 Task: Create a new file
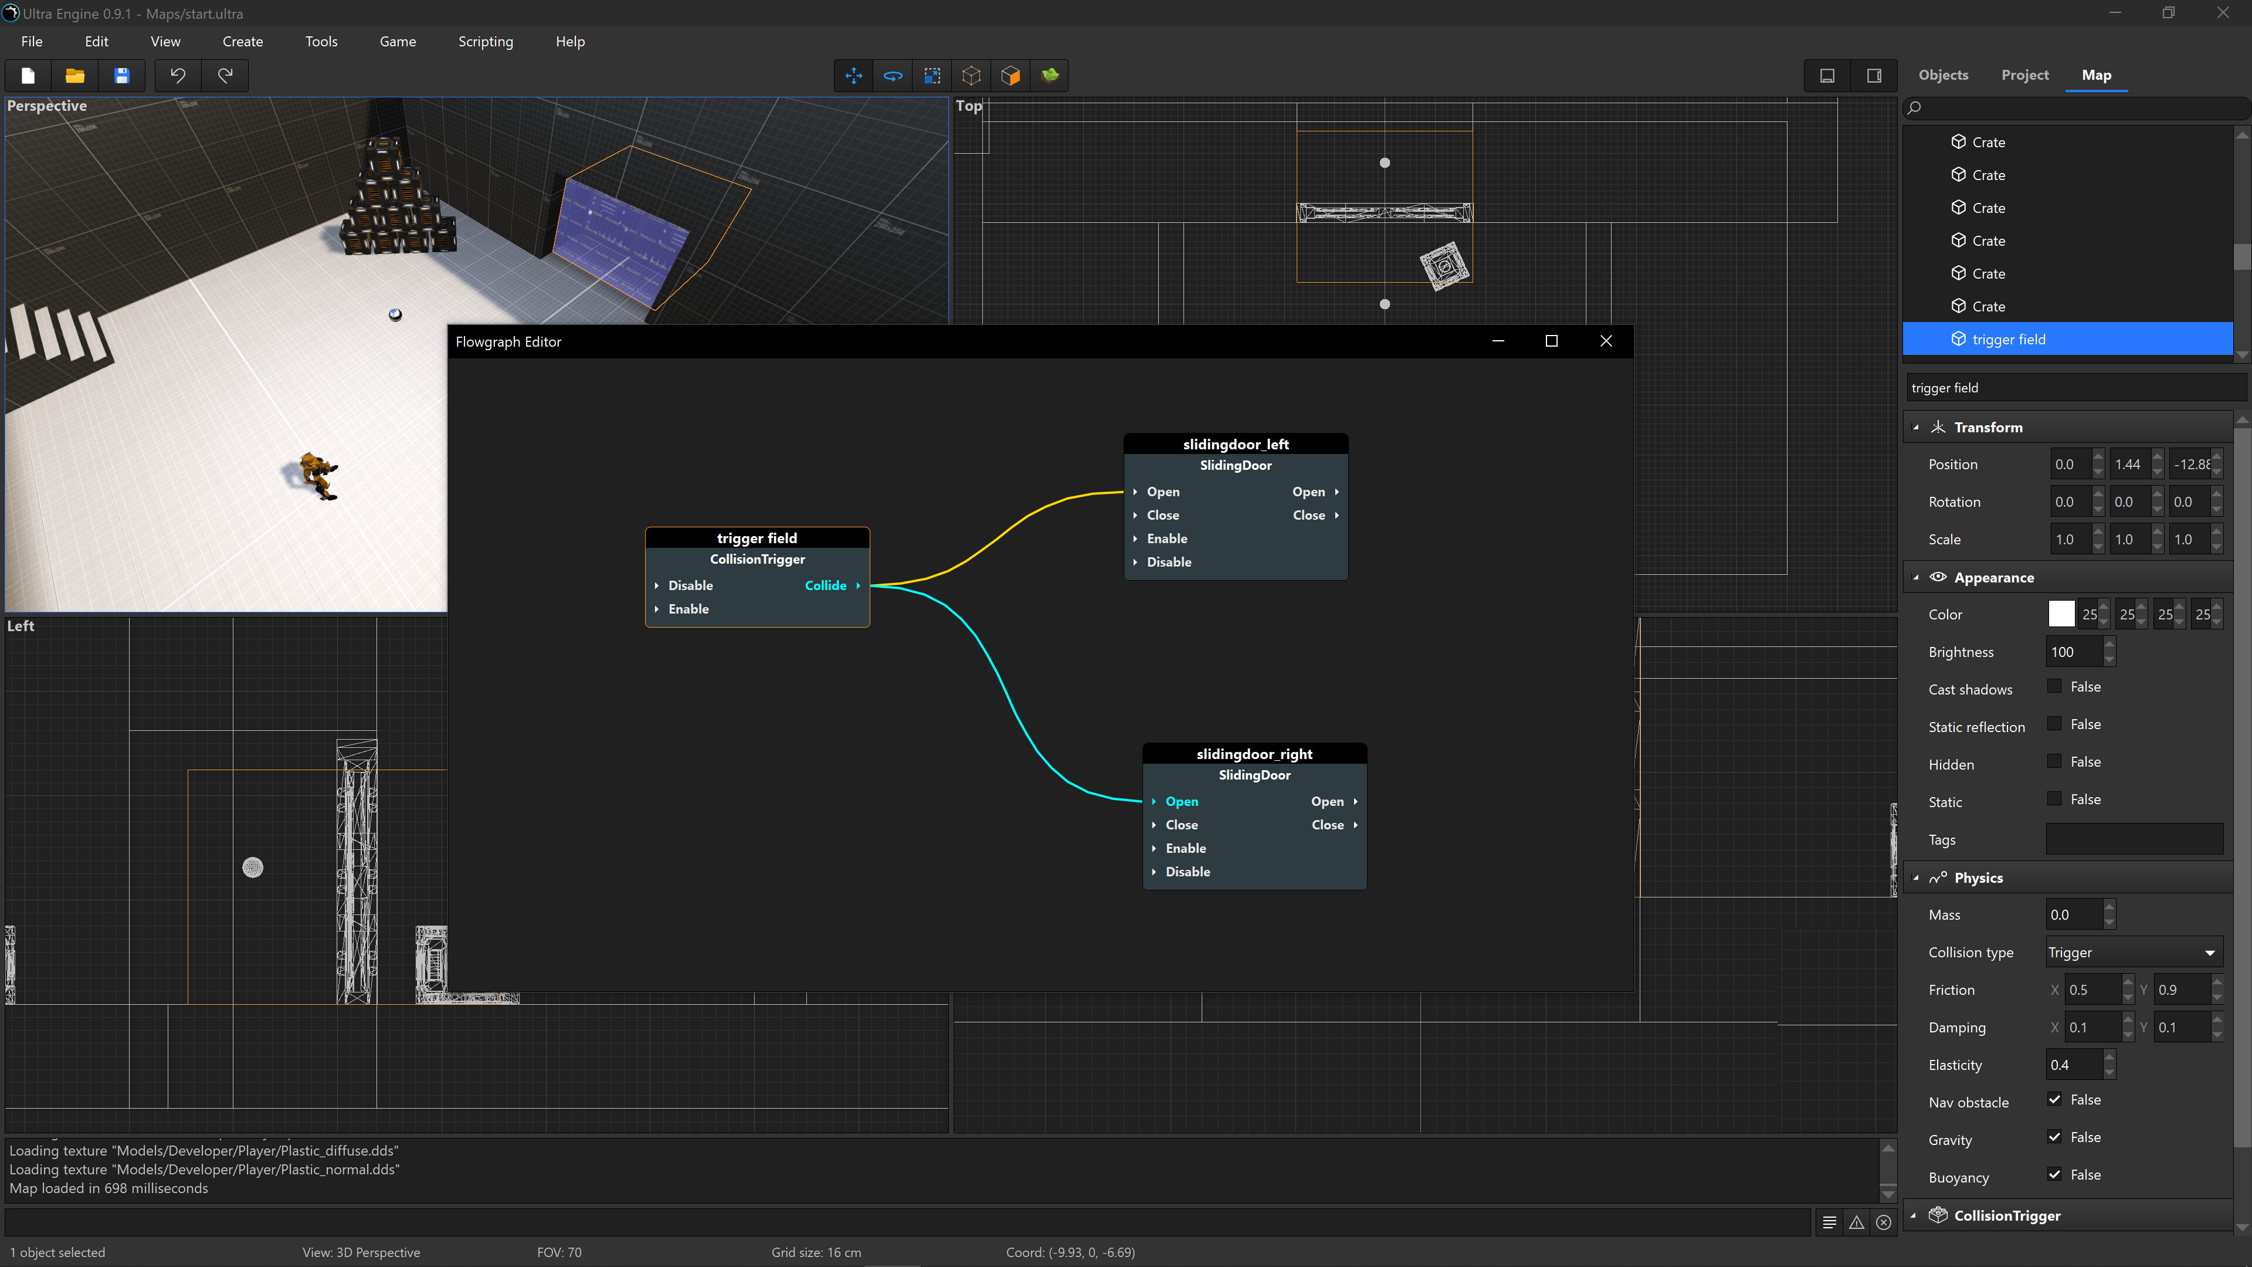click(27, 76)
